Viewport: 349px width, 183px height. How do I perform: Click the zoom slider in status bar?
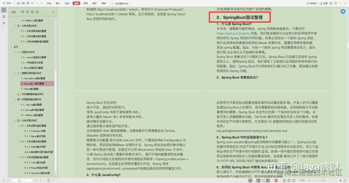[x=324, y=181]
